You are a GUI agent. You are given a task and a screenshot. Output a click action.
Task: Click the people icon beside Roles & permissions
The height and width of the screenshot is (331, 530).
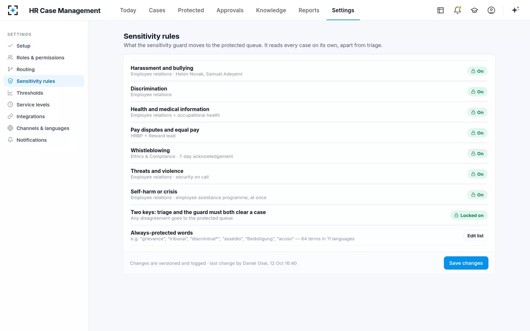[x=10, y=57]
